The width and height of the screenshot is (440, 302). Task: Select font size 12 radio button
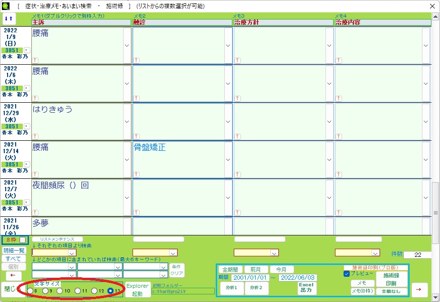pos(94,291)
